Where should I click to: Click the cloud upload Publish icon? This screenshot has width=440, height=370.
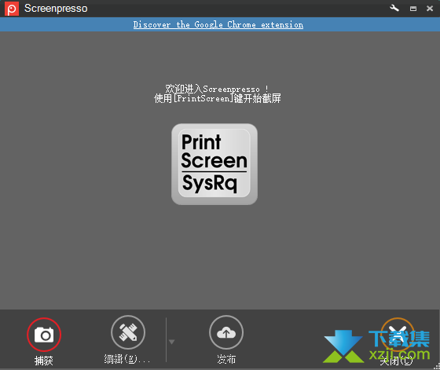(226, 332)
